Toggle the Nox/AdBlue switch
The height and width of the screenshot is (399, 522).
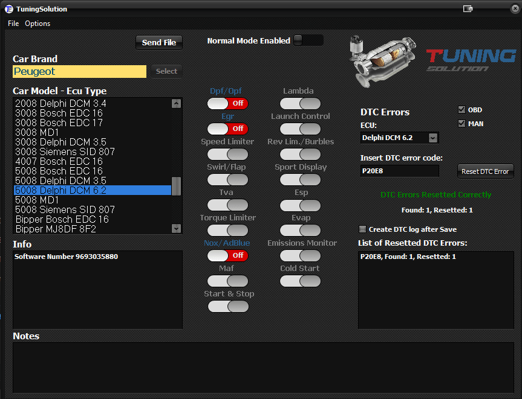pyautogui.click(x=227, y=255)
